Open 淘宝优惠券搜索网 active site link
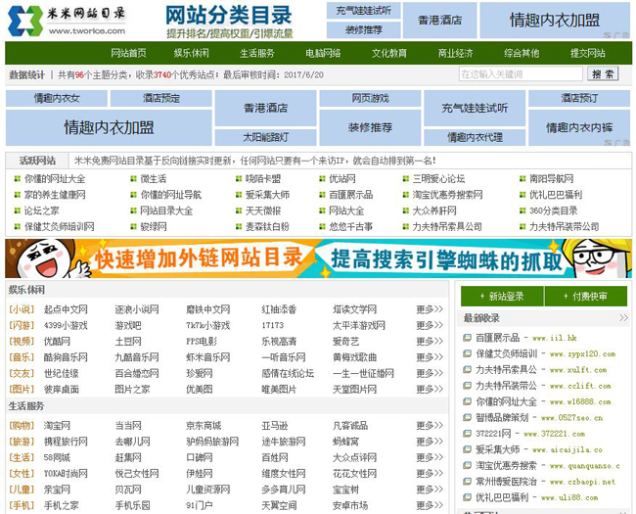Image resolution: width=636 pixels, height=514 pixels. click(x=447, y=195)
